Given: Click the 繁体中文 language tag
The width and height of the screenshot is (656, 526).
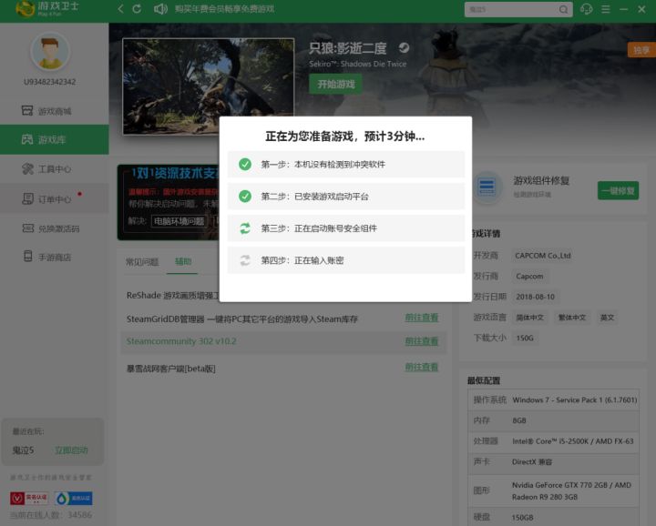Looking at the screenshot, I should tap(572, 318).
